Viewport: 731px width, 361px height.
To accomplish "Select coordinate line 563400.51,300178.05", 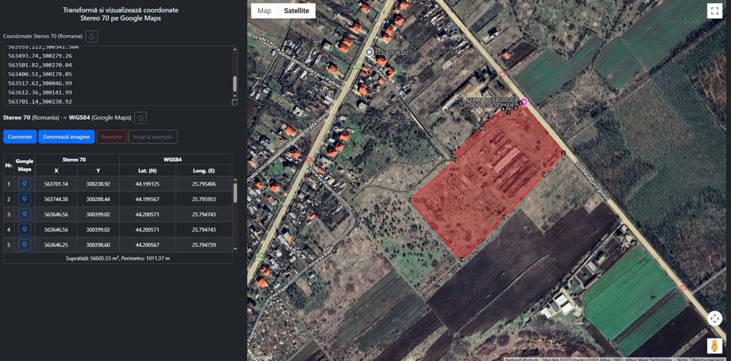I will click(40, 74).
